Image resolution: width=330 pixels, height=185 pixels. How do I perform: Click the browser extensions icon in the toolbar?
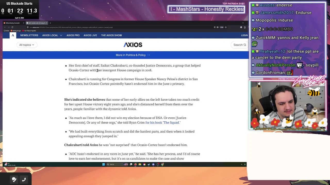[x=245, y=27]
